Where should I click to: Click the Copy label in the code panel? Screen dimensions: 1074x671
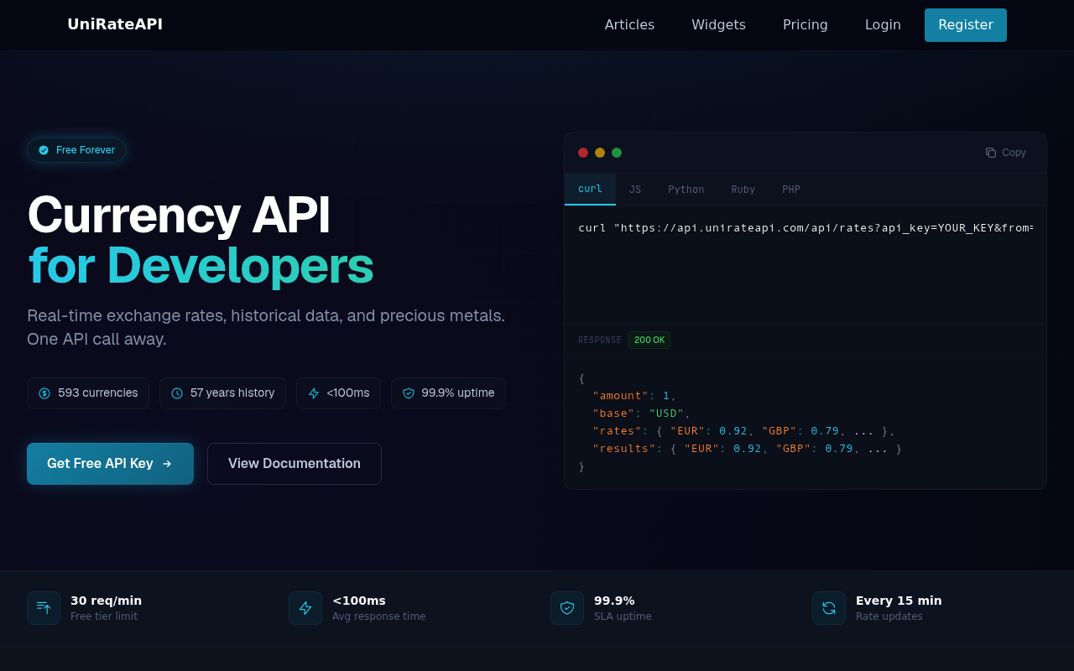tap(1014, 153)
